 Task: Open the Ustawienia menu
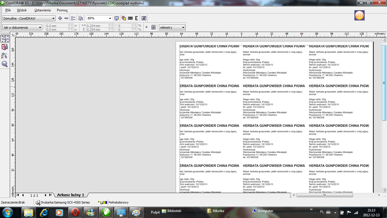coord(42,10)
